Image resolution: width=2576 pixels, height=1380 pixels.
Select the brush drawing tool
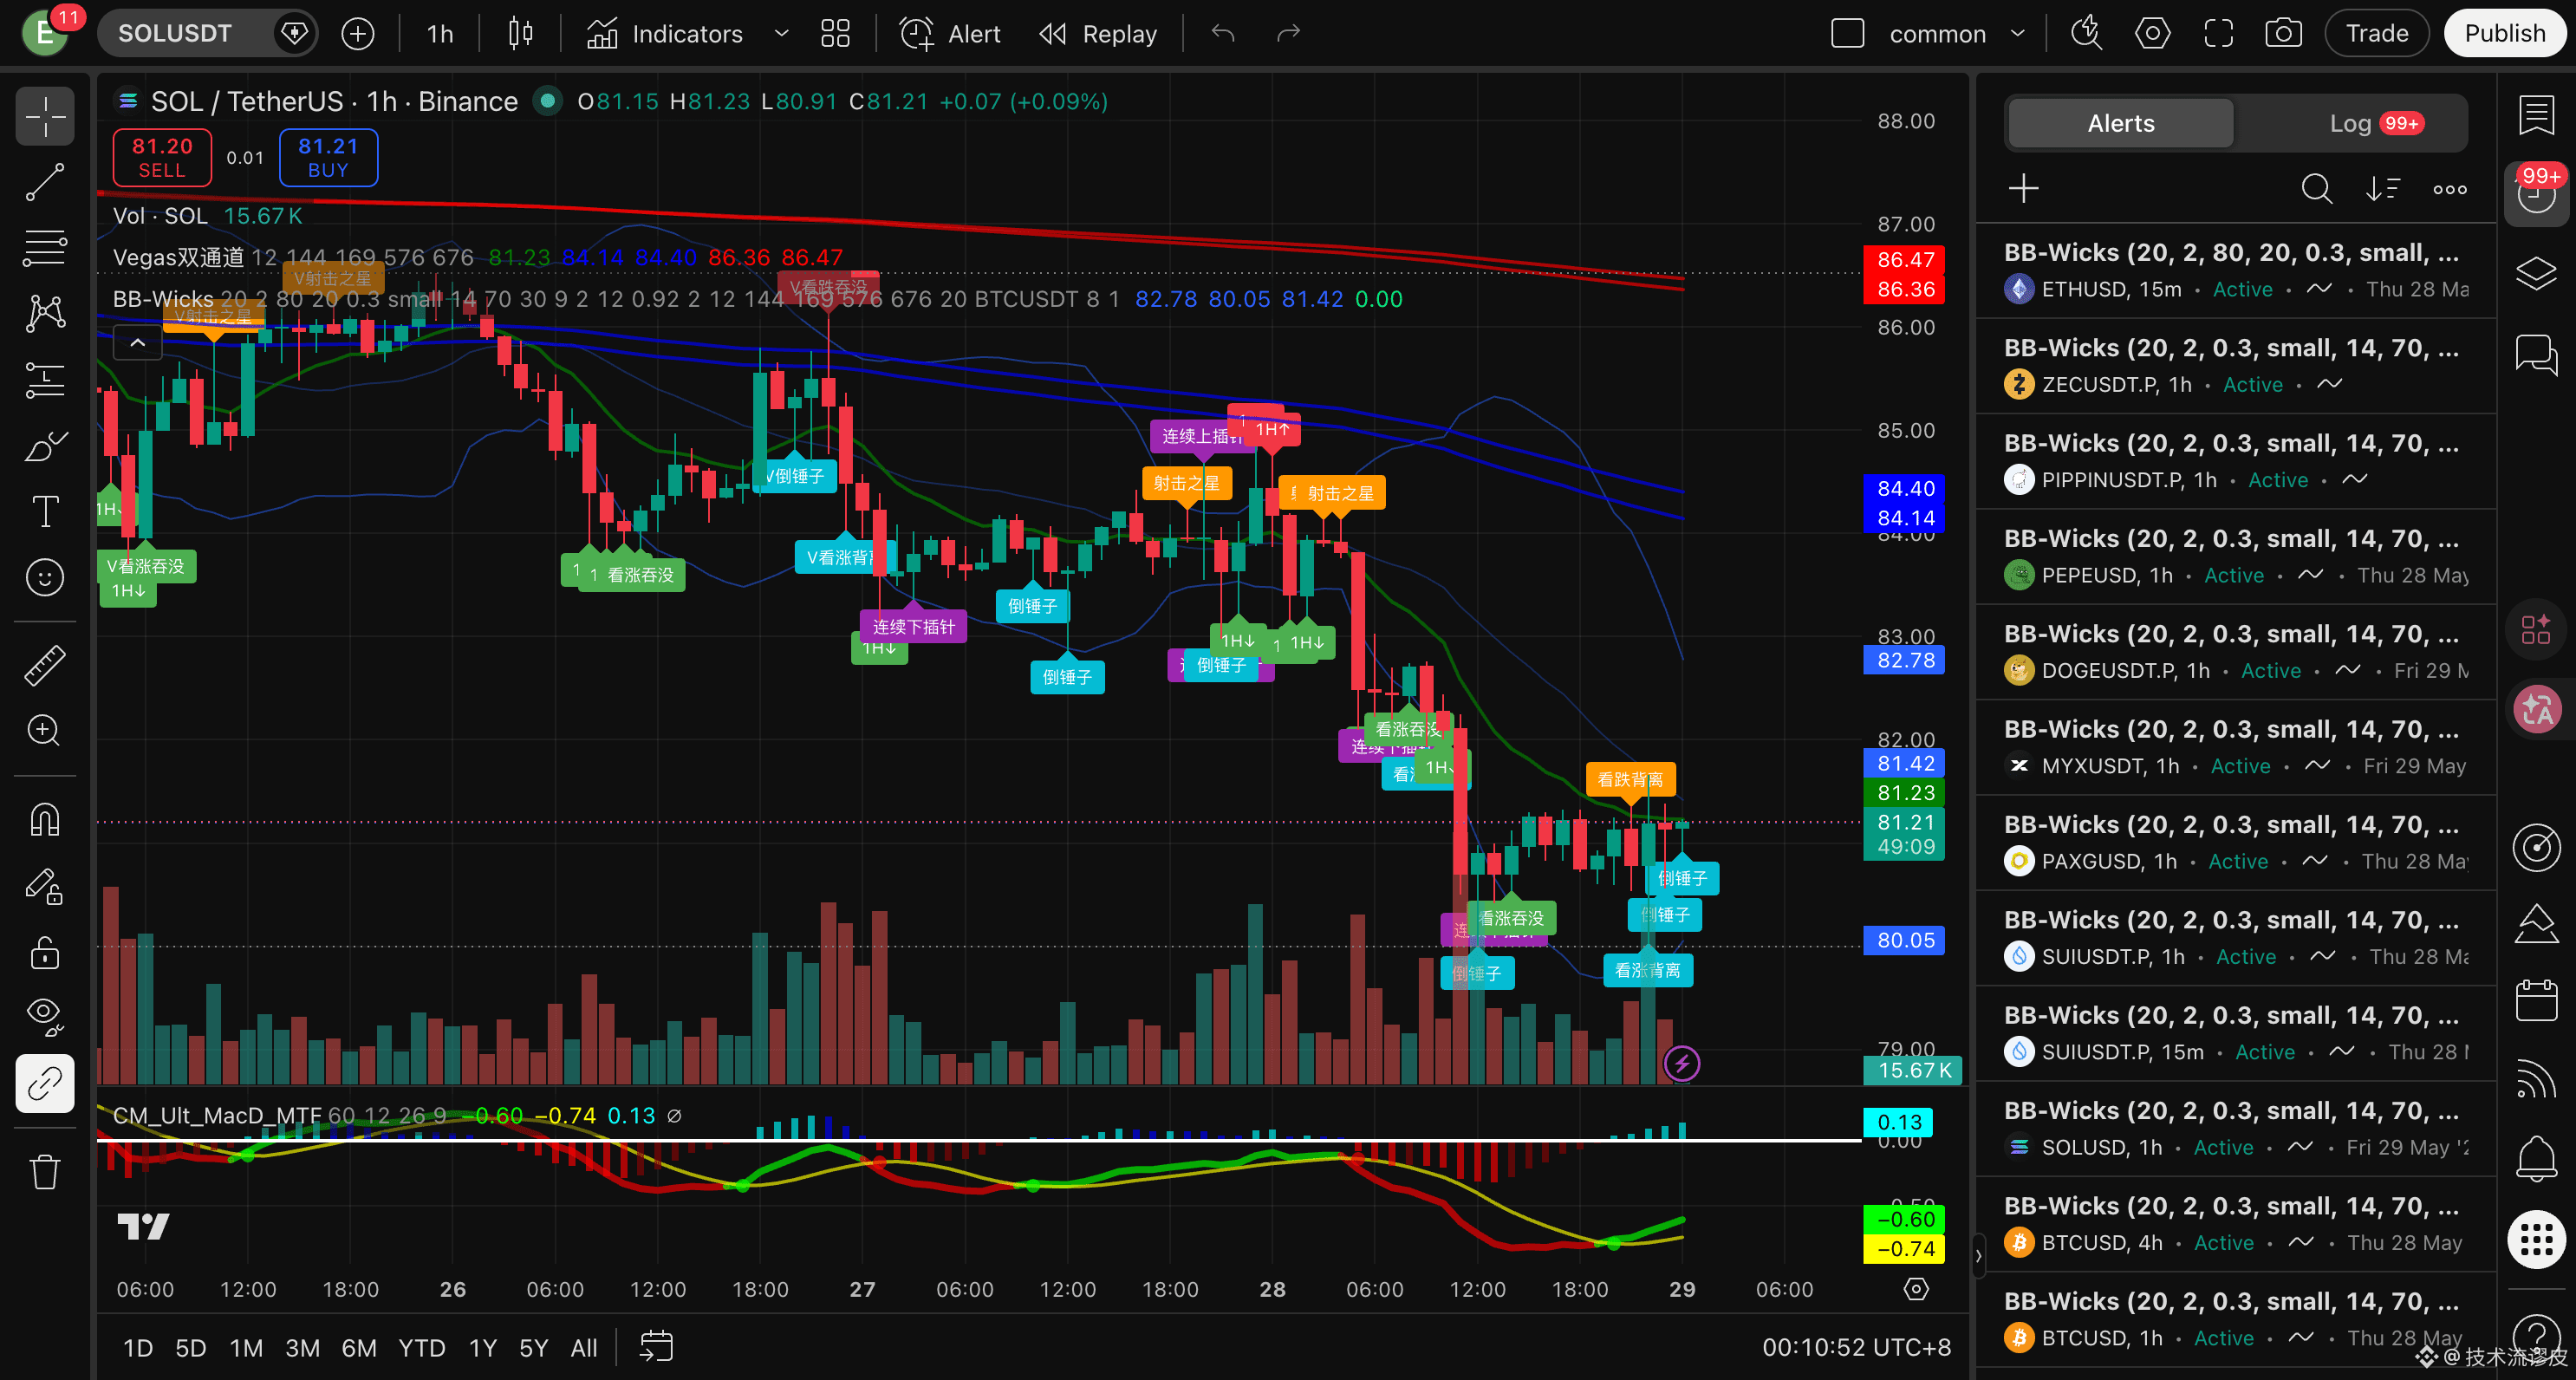tap(45, 446)
